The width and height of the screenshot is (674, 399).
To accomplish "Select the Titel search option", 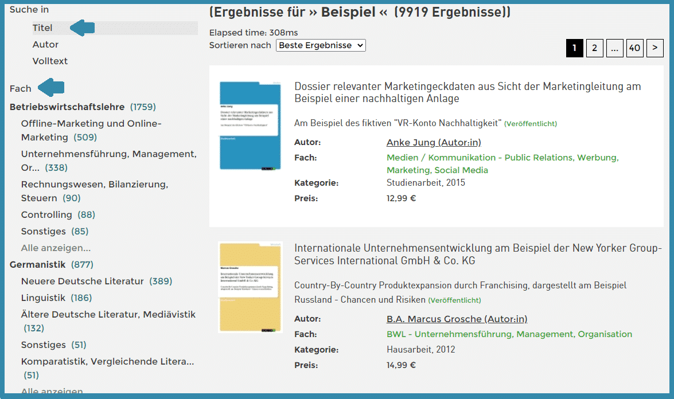I will point(42,27).
